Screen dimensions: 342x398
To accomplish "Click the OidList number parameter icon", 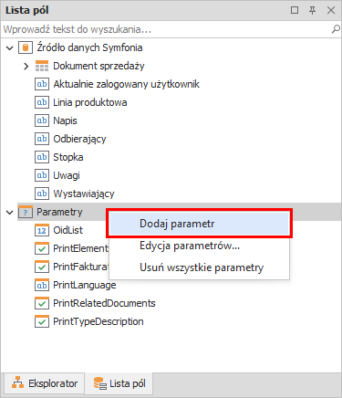I will pos(42,230).
